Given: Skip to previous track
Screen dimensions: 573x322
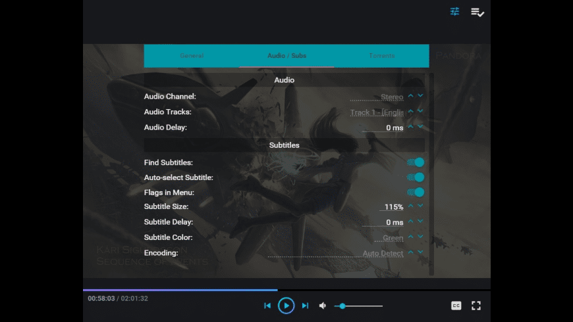Looking at the screenshot, I should click(x=267, y=306).
